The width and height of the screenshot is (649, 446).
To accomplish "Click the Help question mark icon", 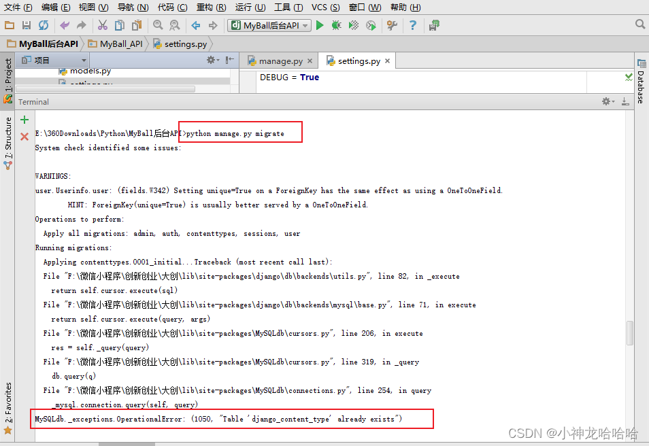I will [x=413, y=25].
